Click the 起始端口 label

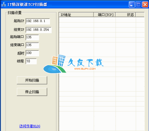(17, 37)
